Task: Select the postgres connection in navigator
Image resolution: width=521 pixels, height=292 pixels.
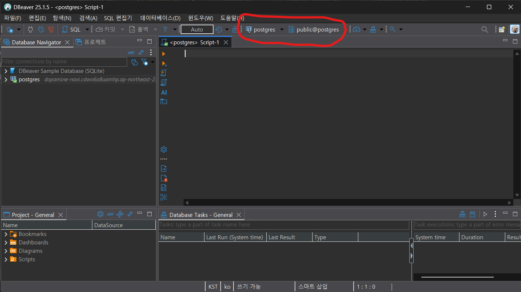Action: 29,79
